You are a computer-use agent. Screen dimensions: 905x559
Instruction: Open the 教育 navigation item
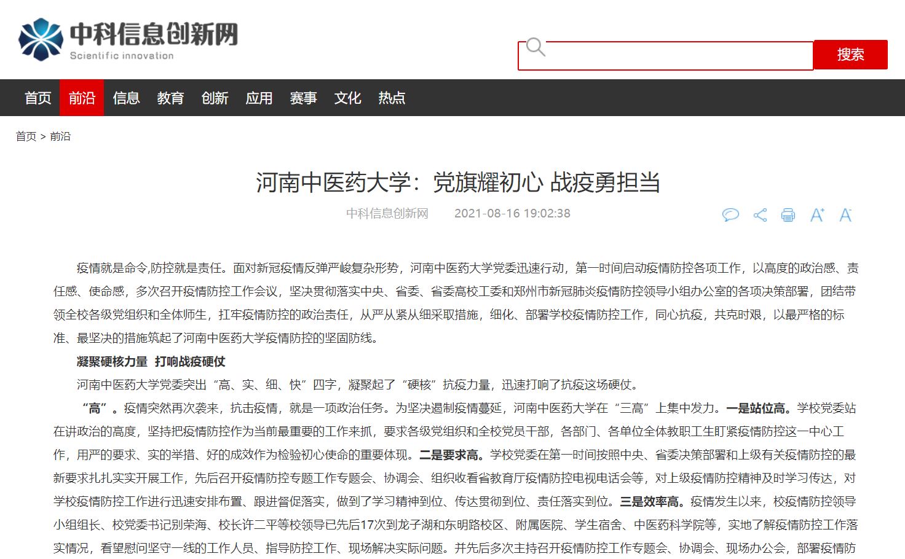pos(170,98)
